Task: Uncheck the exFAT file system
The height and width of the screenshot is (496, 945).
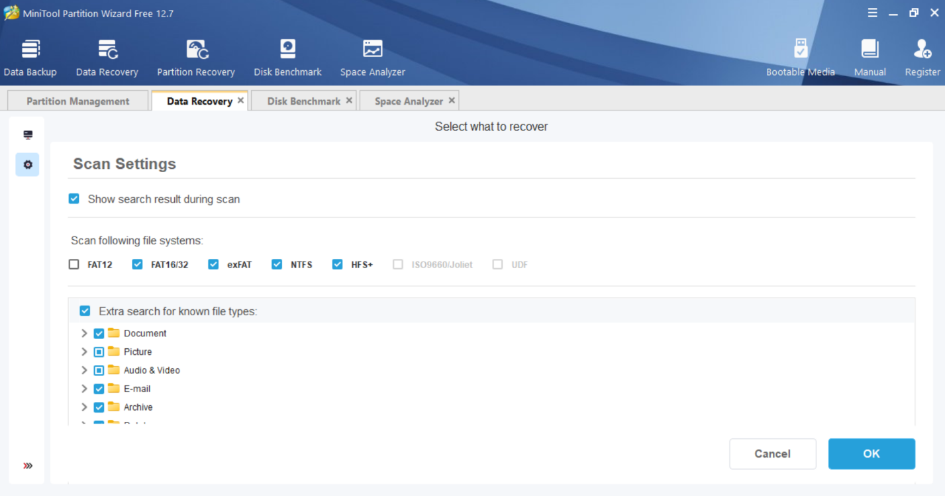Action: point(213,264)
